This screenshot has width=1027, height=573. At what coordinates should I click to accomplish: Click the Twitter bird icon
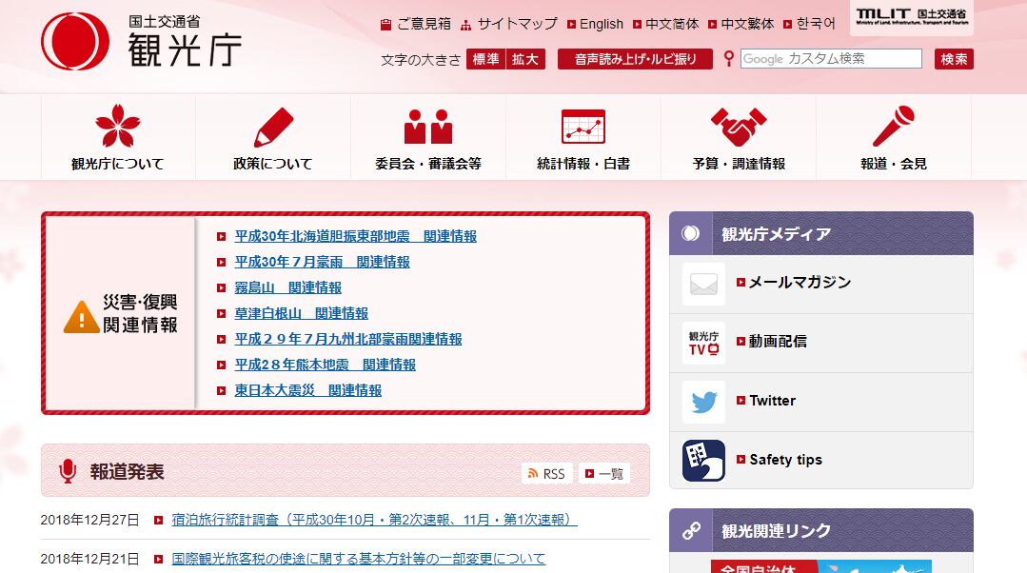[703, 402]
